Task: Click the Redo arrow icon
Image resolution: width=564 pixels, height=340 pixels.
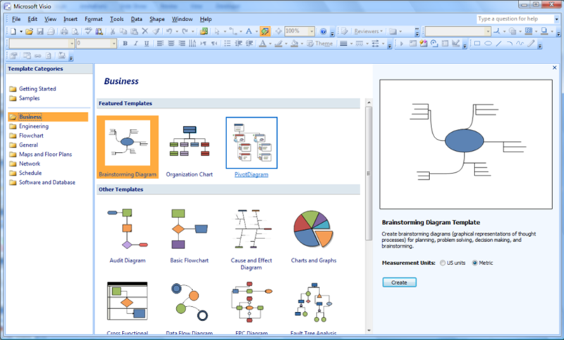Action: [185, 31]
